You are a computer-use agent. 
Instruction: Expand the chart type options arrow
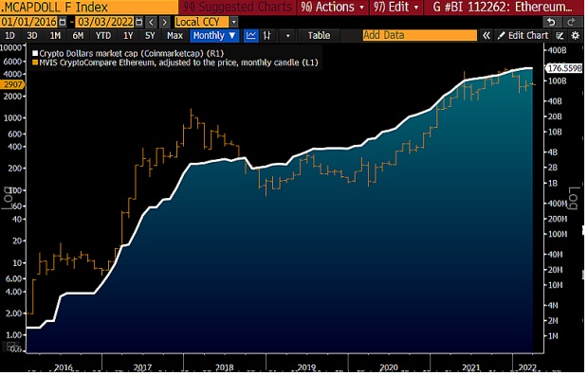click(288, 36)
